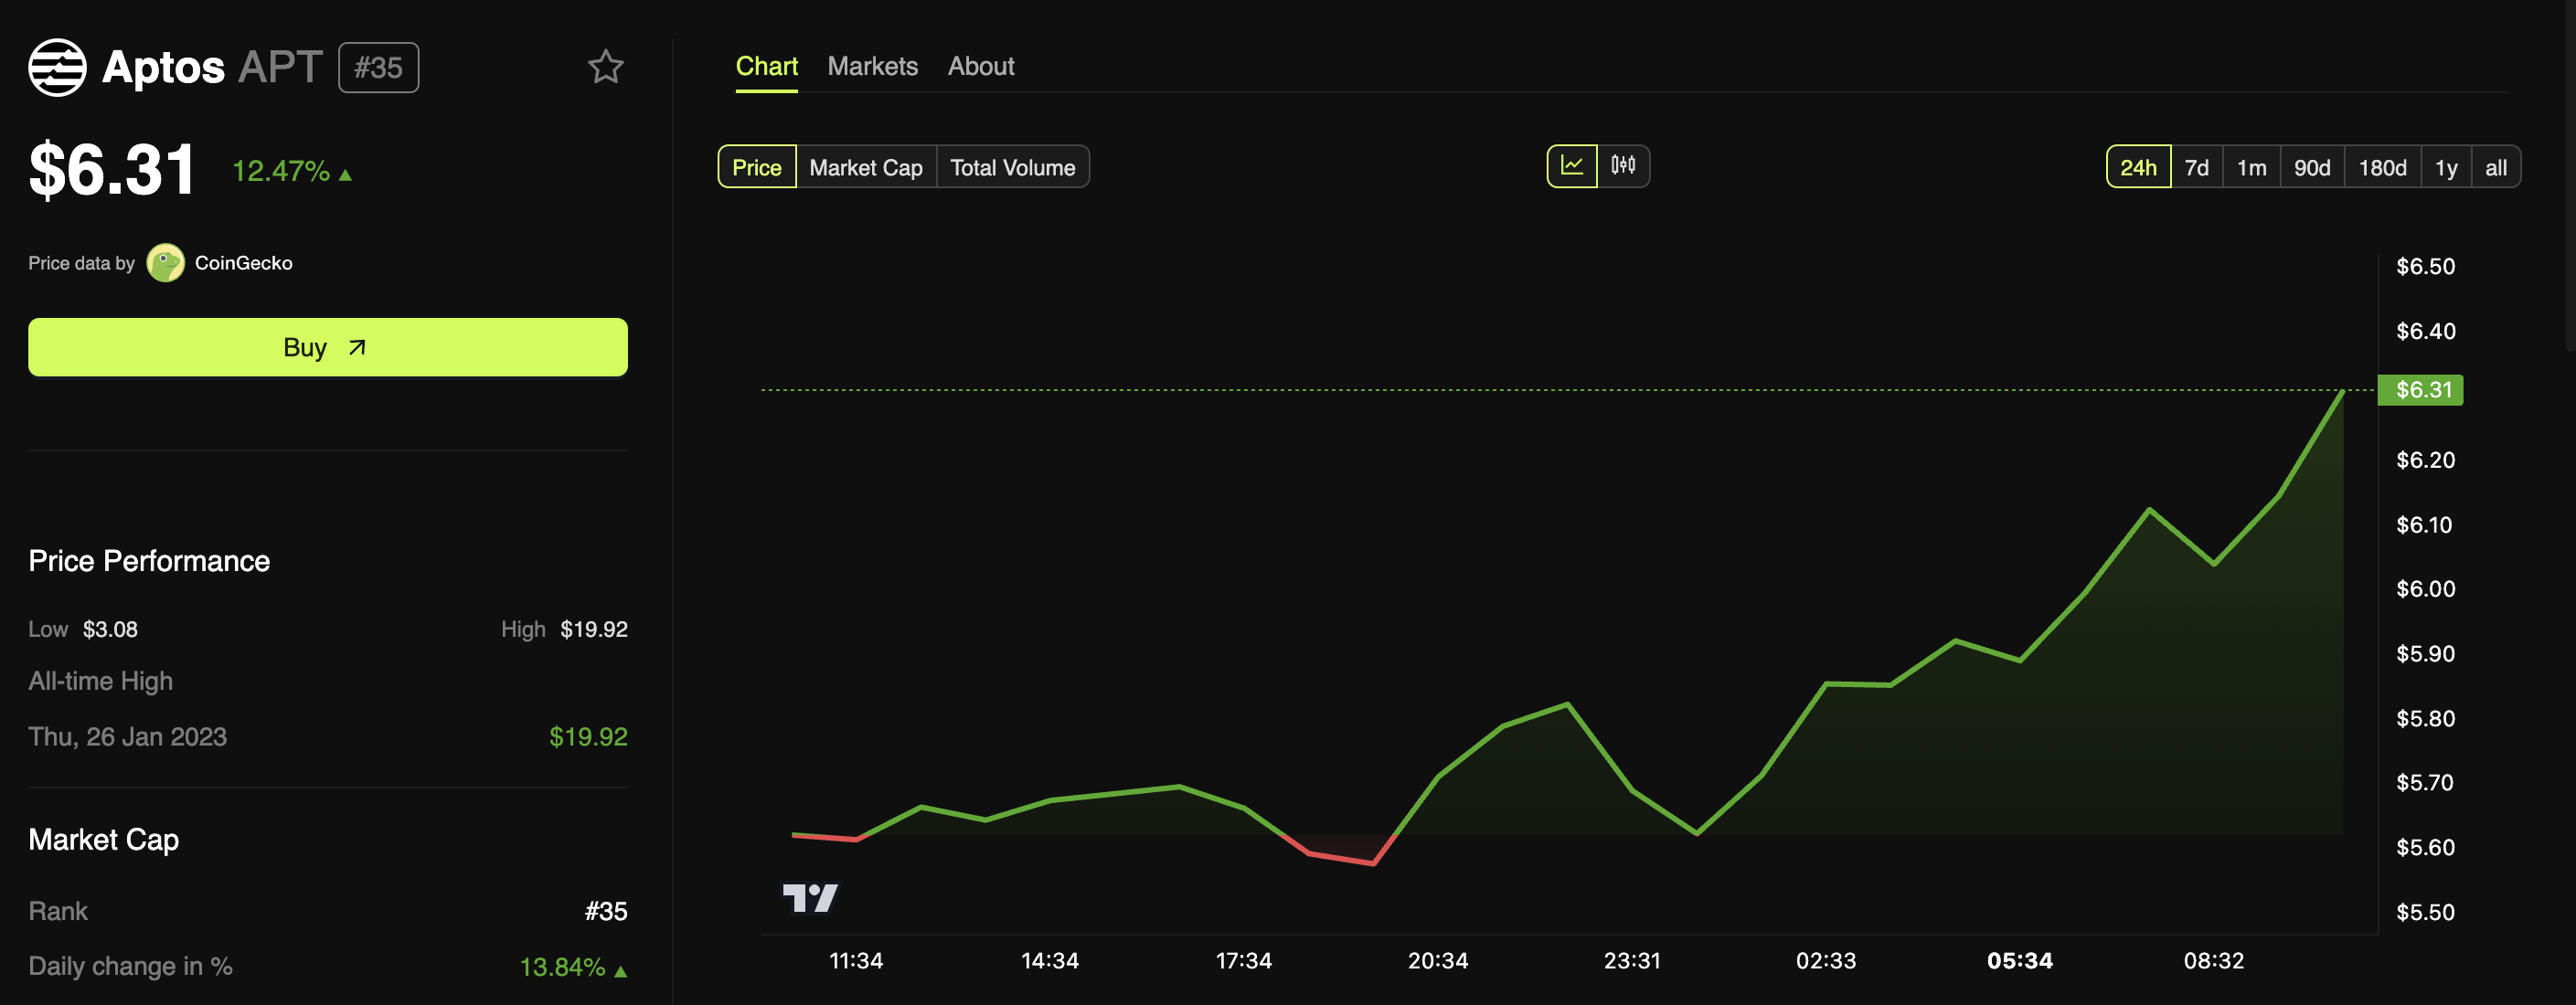Click the Buy button
The image size is (2576, 1005).
click(327, 348)
